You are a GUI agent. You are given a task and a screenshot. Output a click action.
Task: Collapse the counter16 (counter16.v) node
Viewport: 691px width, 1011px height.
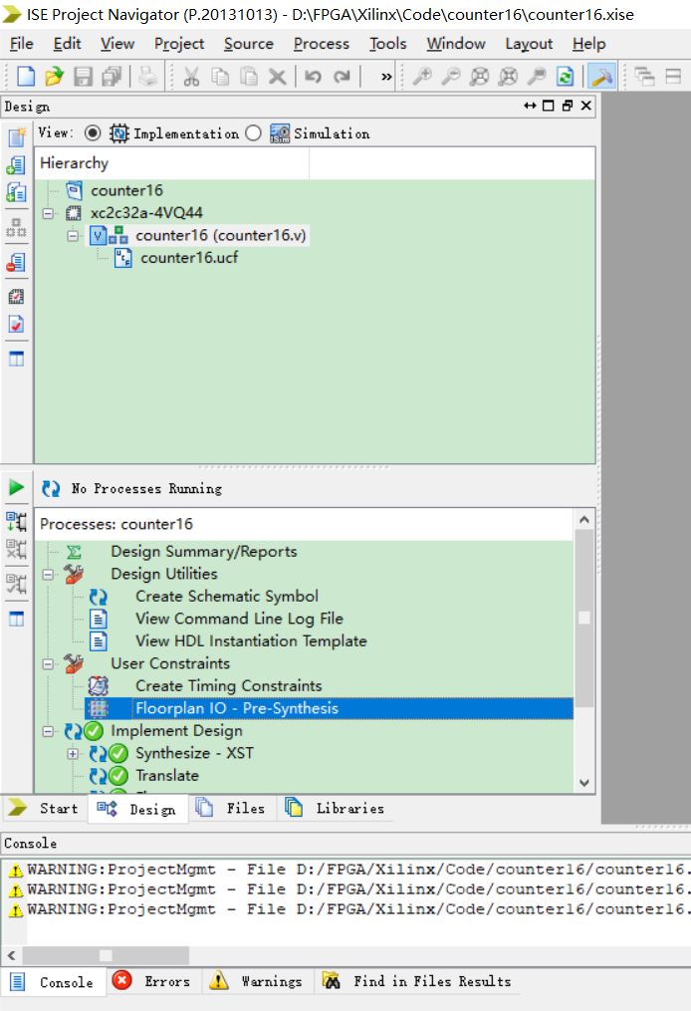point(73,235)
